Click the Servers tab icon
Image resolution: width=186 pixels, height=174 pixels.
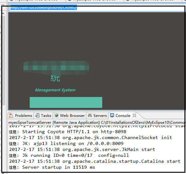pyautogui.click(x=90, y=115)
